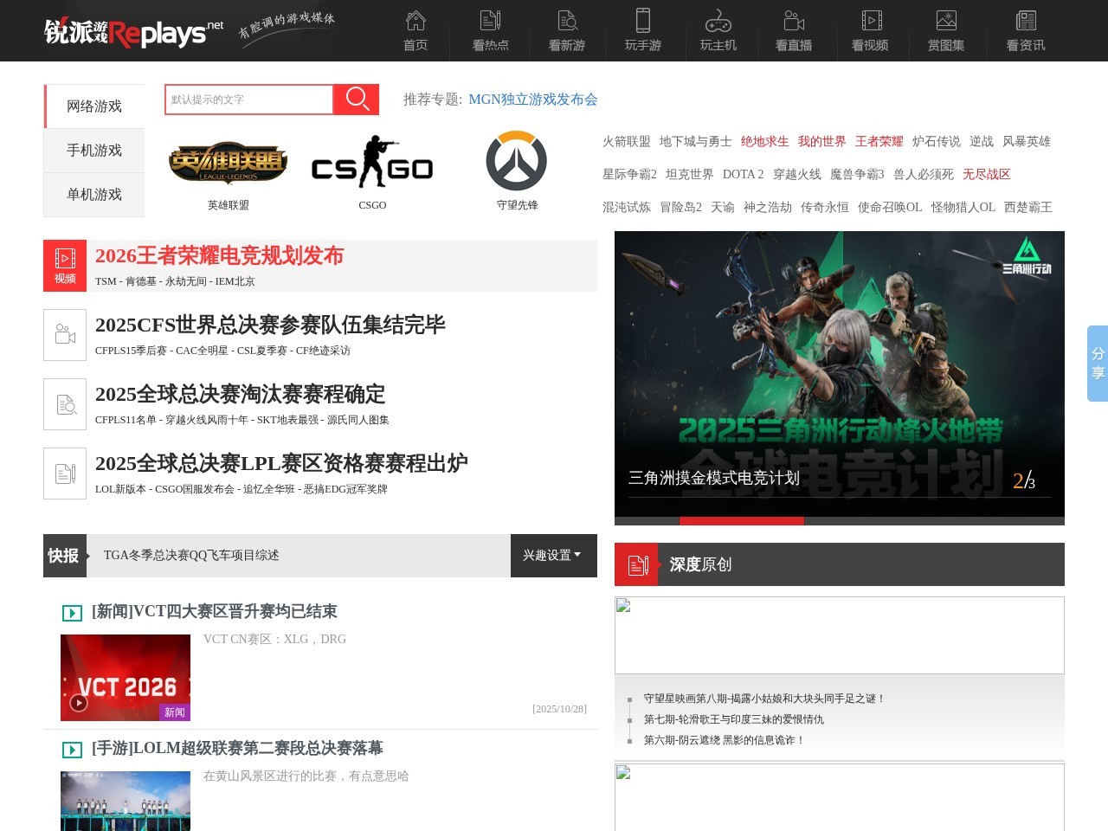Open the 无尽战区 game link
This screenshot has width=1108, height=831.
click(987, 174)
